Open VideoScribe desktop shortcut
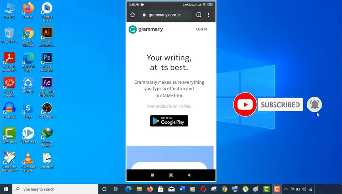This screenshot has width=342, height=194. (x=28, y=135)
